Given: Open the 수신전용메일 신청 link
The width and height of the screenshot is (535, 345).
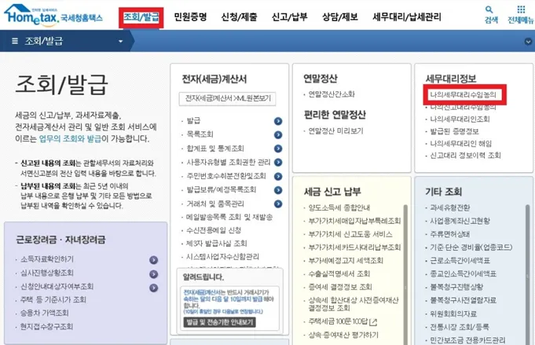Looking at the screenshot, I should (x=214, y=230).
